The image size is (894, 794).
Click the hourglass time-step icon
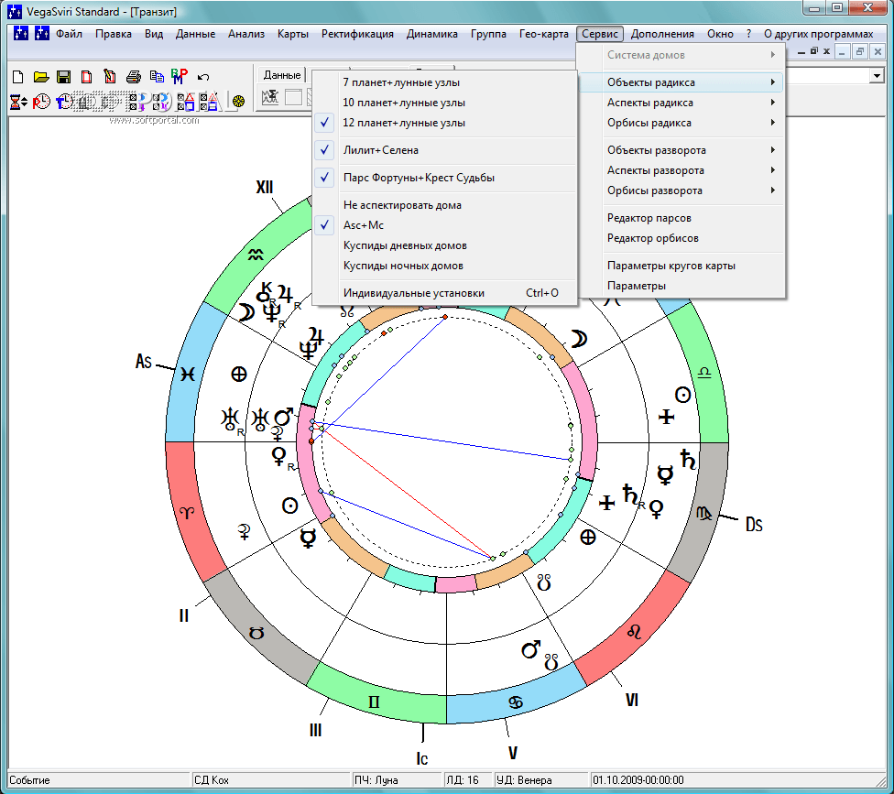[x=18, y=102]
